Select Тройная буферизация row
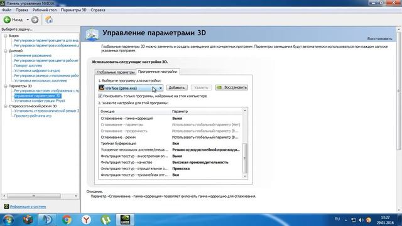402x226 pixels. point(170,144)
